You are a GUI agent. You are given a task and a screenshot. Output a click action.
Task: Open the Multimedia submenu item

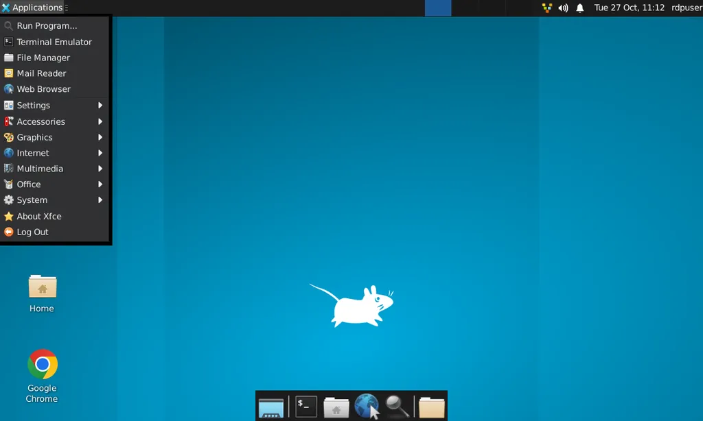[x=55, y=169]
